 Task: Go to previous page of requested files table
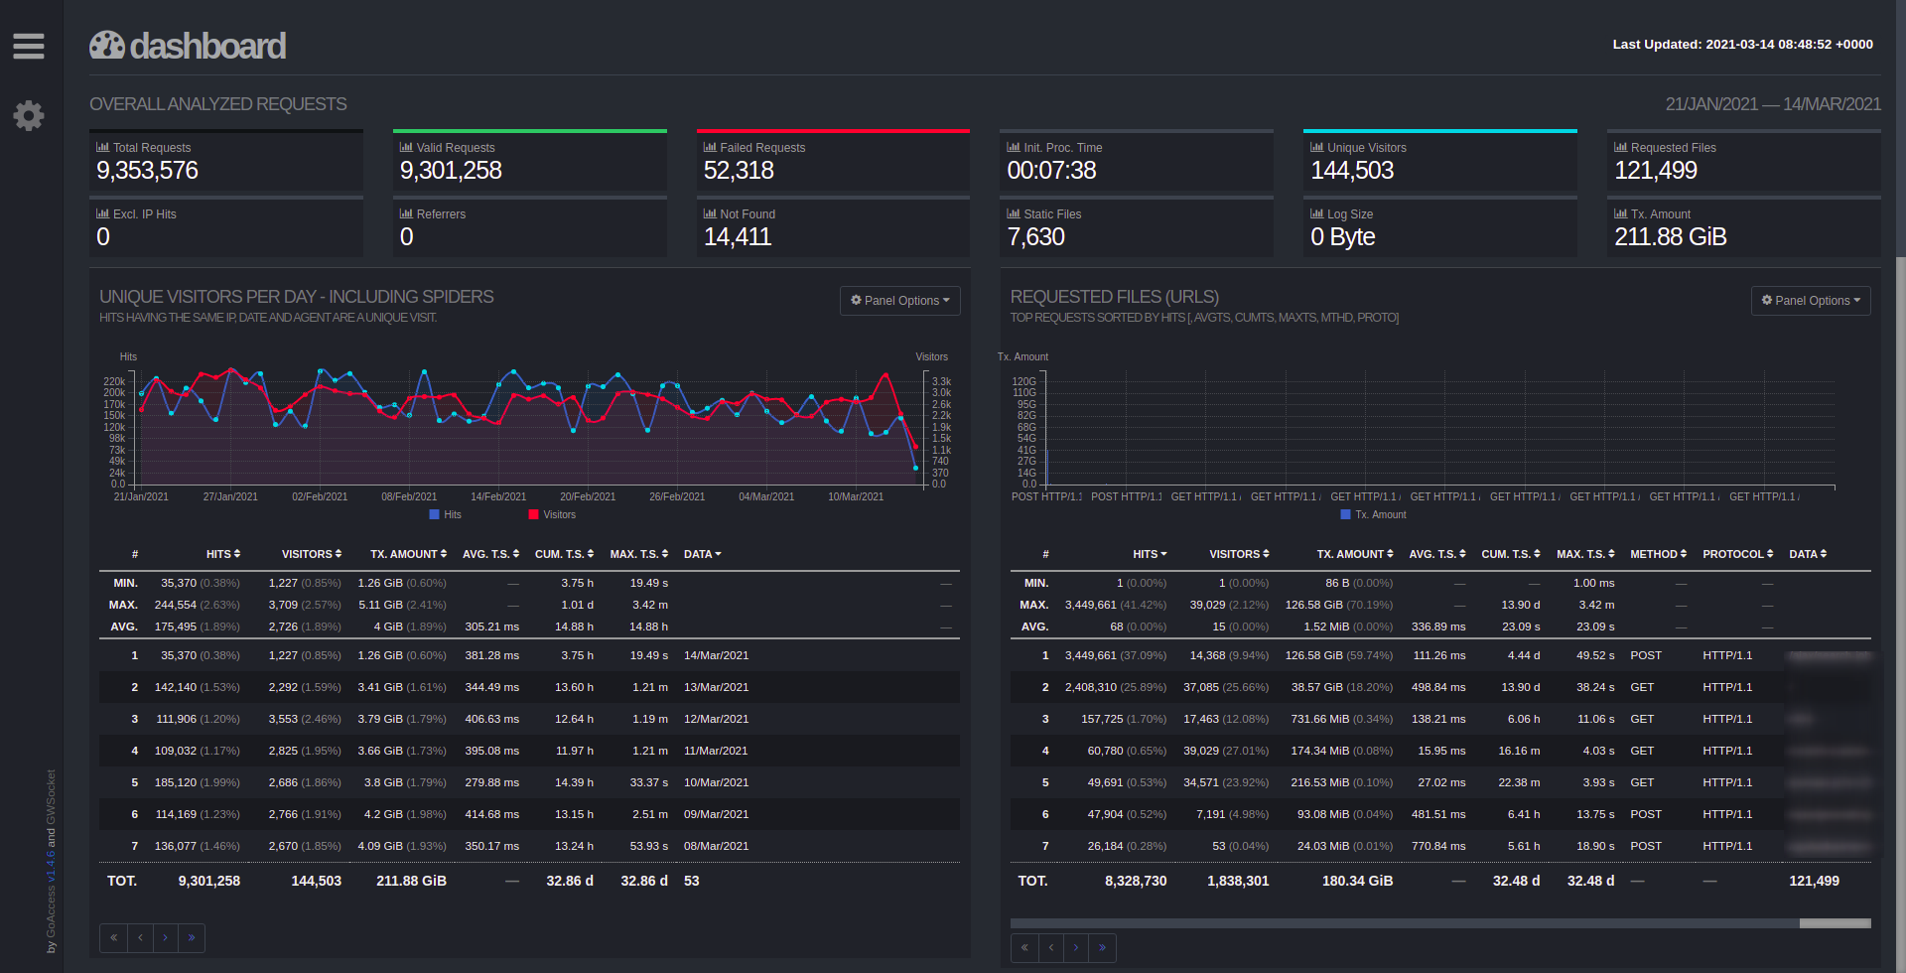coord(1051,947)
